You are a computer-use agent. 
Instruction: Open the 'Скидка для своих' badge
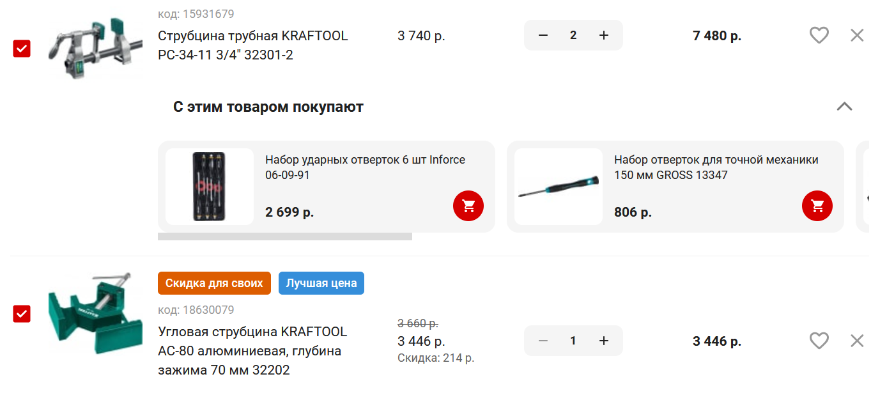[214, 283]
